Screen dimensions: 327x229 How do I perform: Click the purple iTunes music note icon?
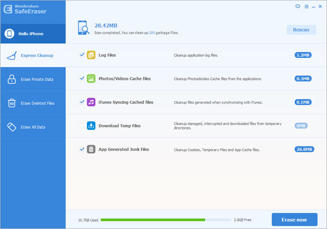91,102
